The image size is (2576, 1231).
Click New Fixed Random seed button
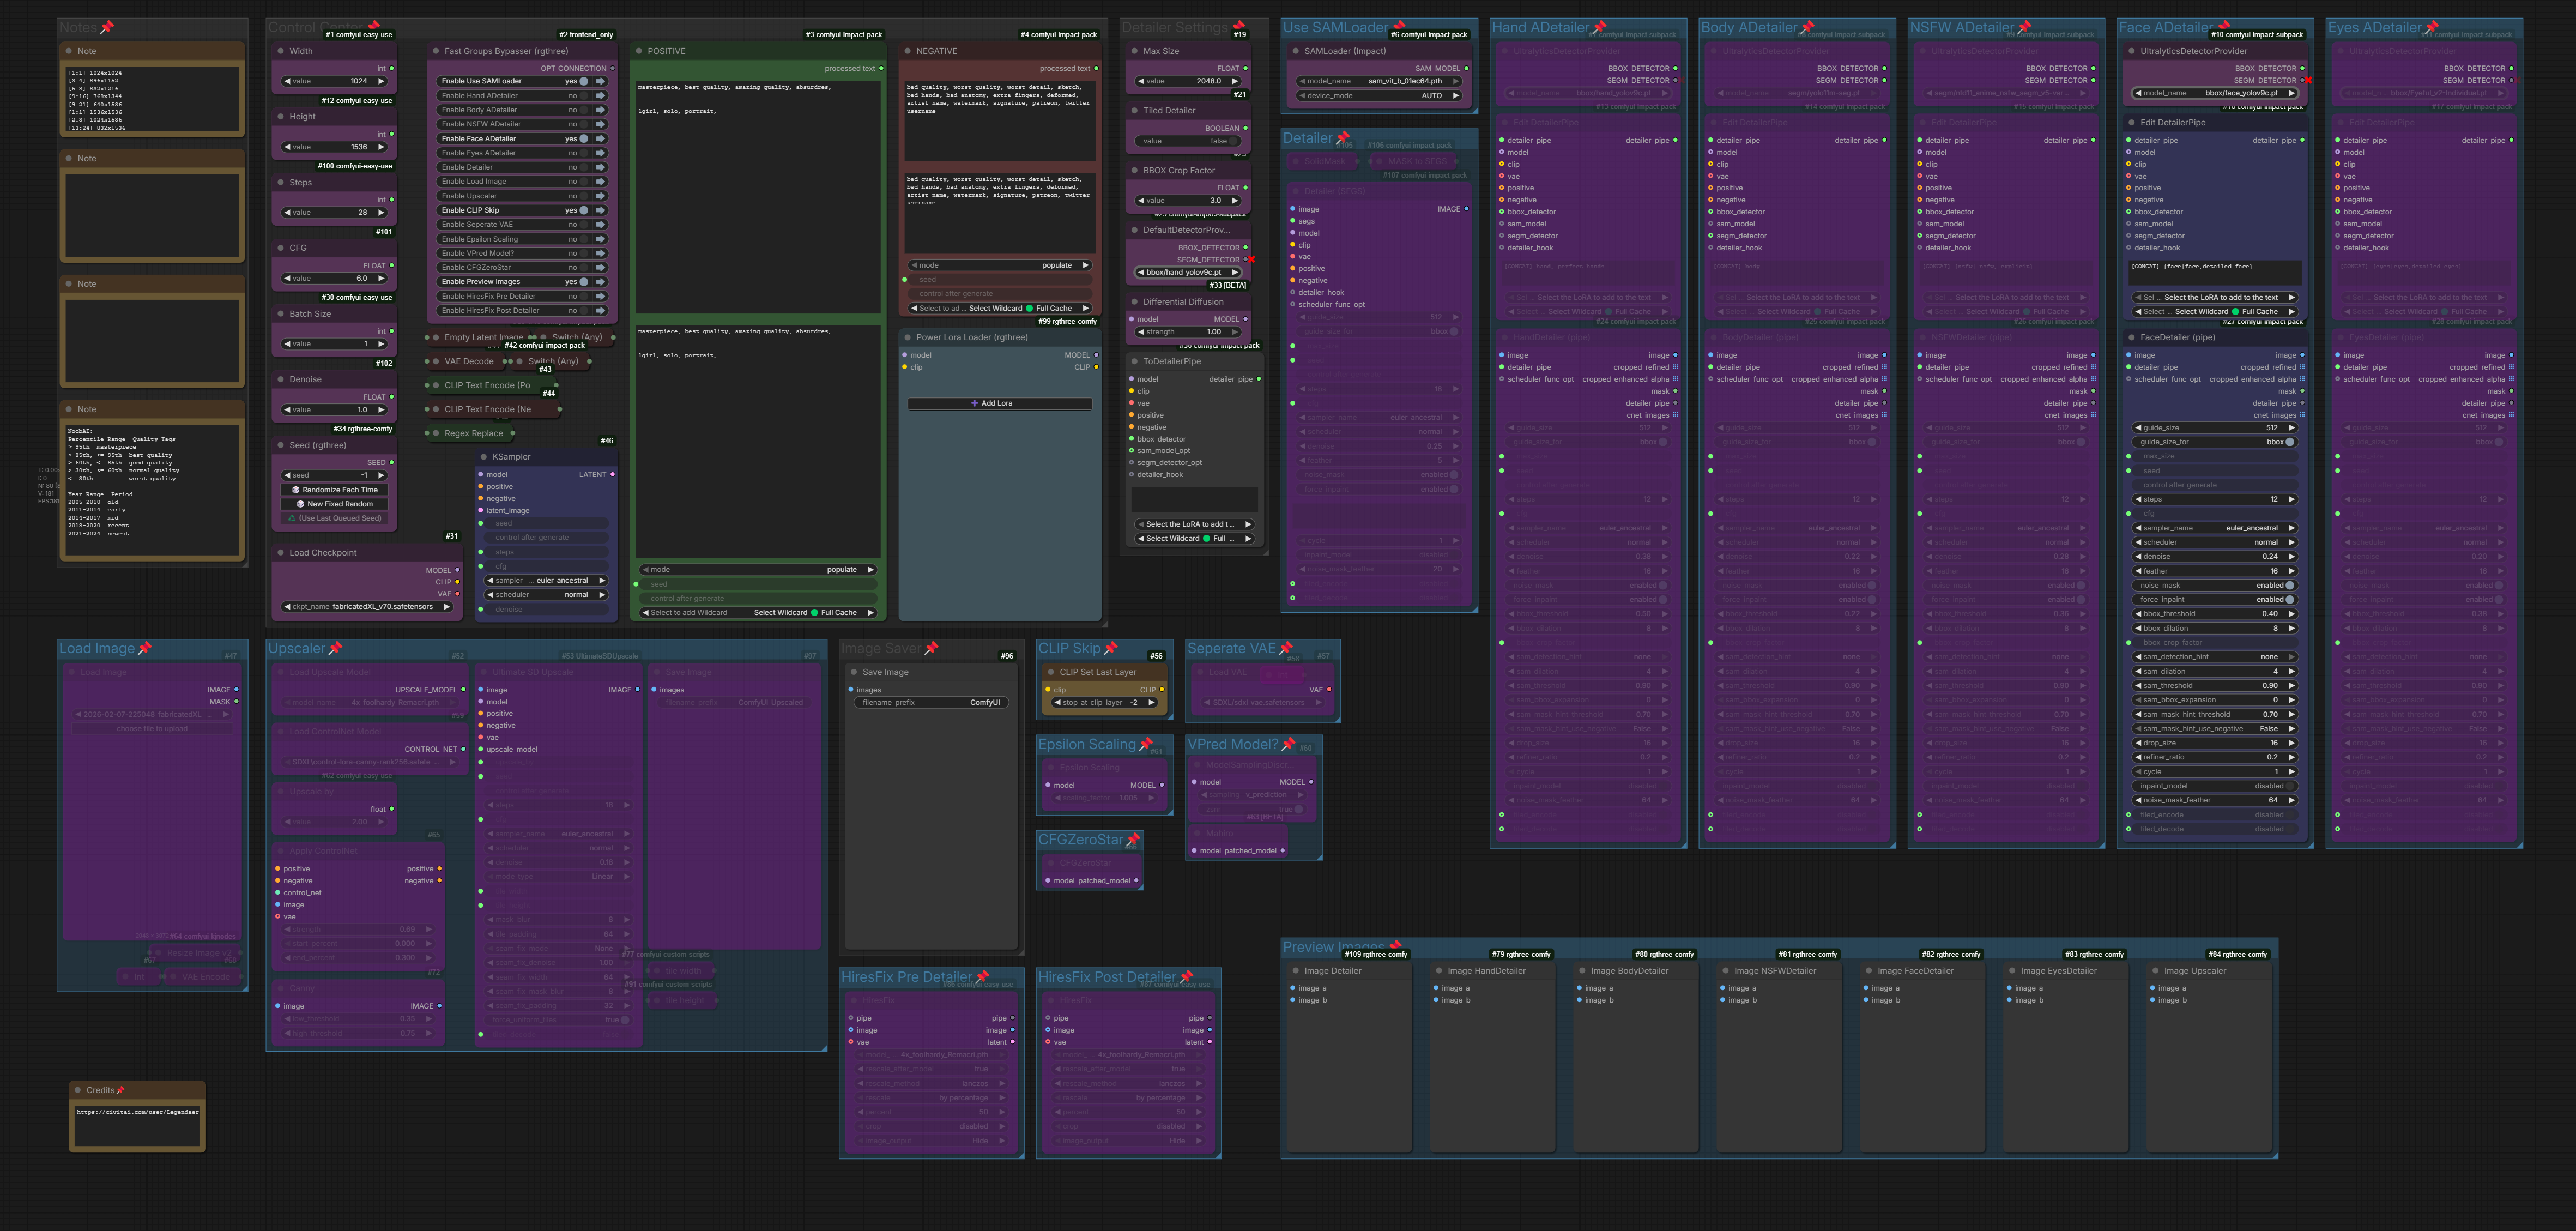coord(335,504)
